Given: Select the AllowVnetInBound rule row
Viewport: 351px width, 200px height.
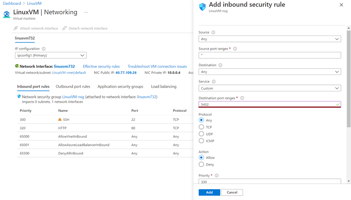Looking at the screenshot, I should click(x=105, y=136).
